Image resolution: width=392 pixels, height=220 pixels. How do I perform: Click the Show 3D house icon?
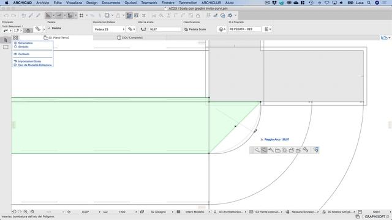[223, 15]
